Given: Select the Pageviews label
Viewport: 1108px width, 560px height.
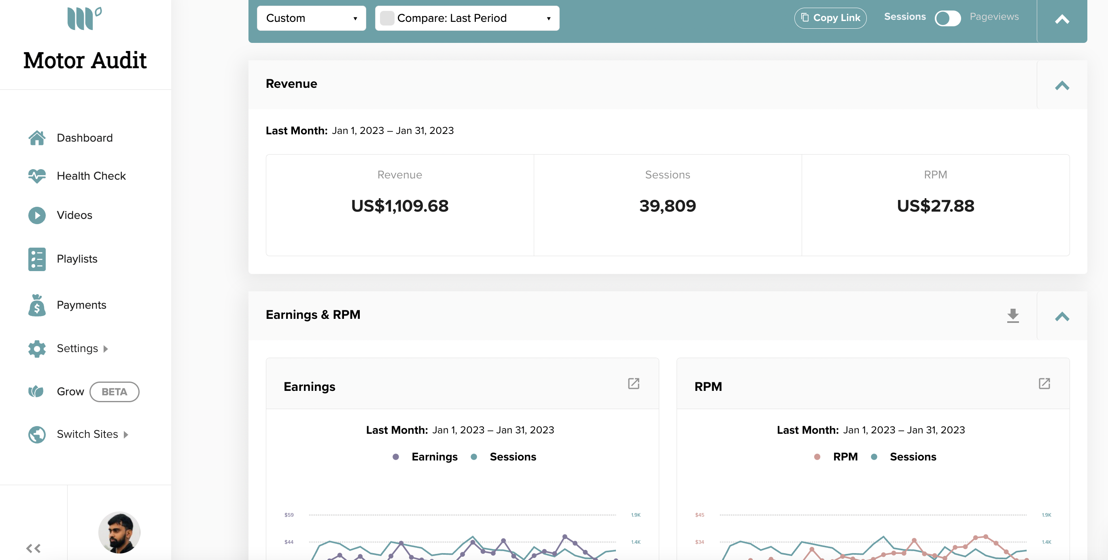Looking at the screenshot, I should point(994,16).
